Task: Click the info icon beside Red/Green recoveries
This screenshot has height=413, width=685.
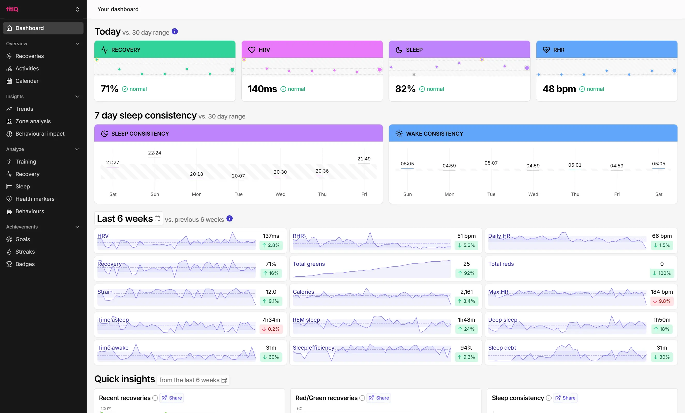Action: click(362, 398)
